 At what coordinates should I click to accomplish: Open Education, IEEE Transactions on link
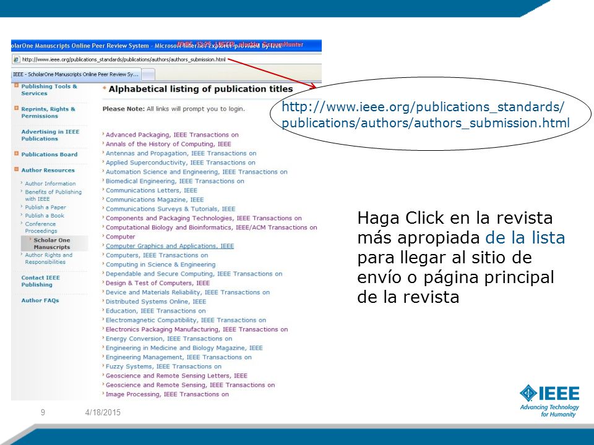coord(156,311)
